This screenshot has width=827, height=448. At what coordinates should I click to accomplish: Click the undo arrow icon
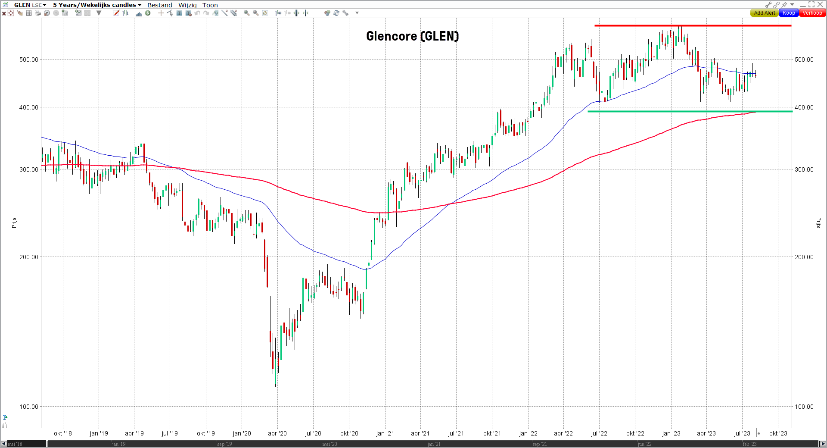tap(197, 13)
